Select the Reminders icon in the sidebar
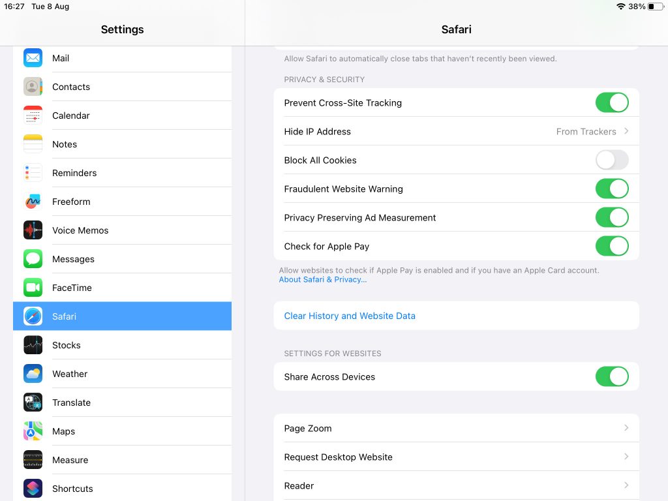 pos(33,173)
